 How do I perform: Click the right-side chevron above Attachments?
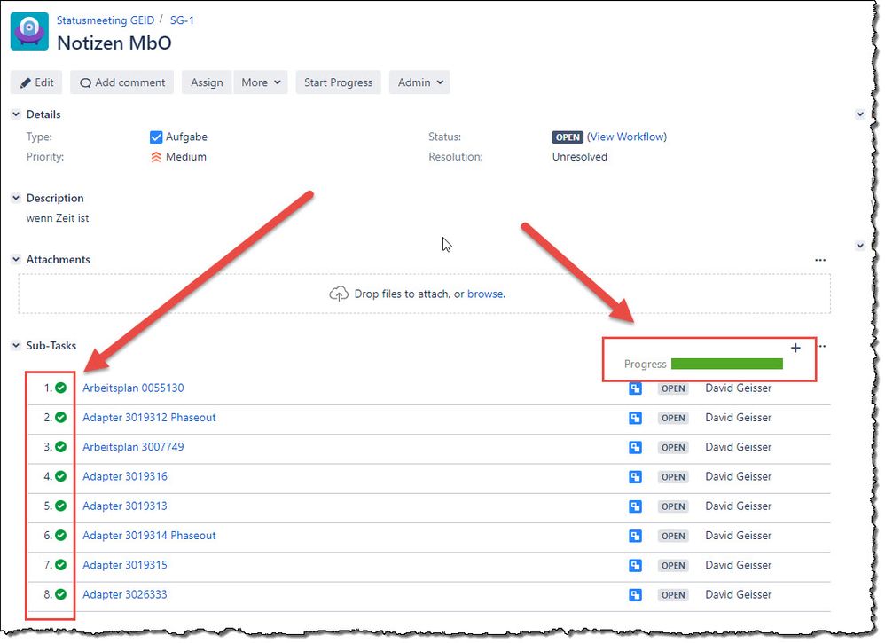tap(859, 246)
